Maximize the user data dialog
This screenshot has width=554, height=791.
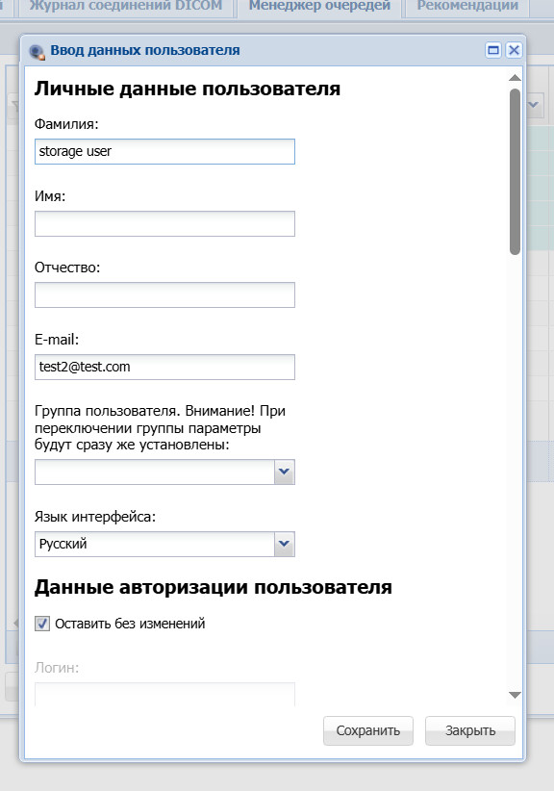pos(493,50)
